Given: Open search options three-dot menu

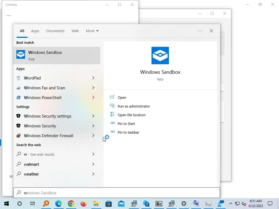Looking at the screenshot, I should tap(200, 31).
